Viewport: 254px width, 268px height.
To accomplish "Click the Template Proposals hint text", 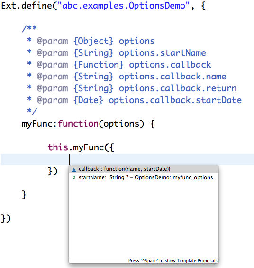I will tap(173, 261).
